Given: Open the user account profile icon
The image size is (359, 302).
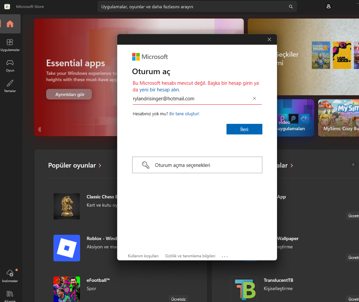Looking at the screenshot, I should (x=328, y=6).
